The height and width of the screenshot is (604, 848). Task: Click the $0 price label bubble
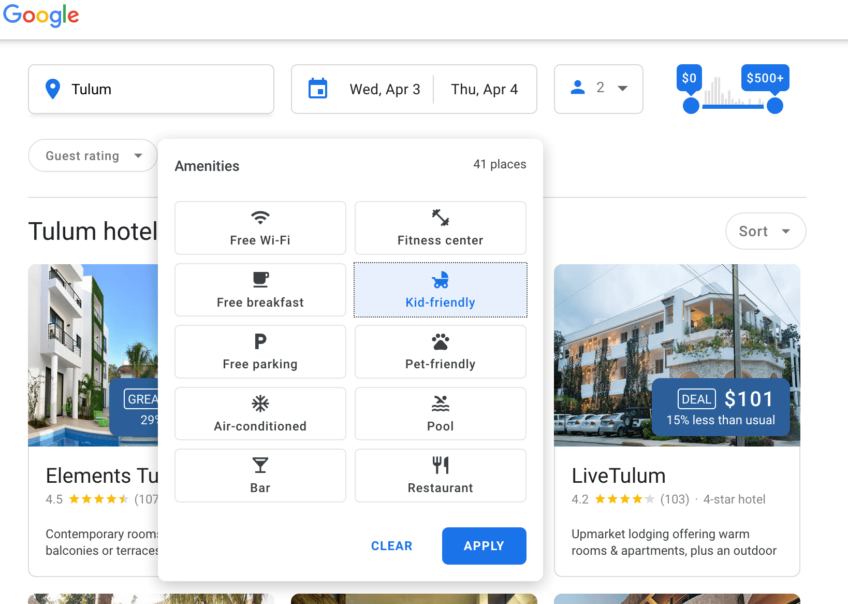coord(689,78)
